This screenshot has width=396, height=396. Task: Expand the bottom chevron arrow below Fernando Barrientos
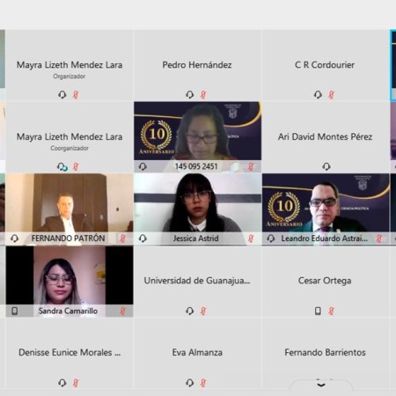point(321,385)
